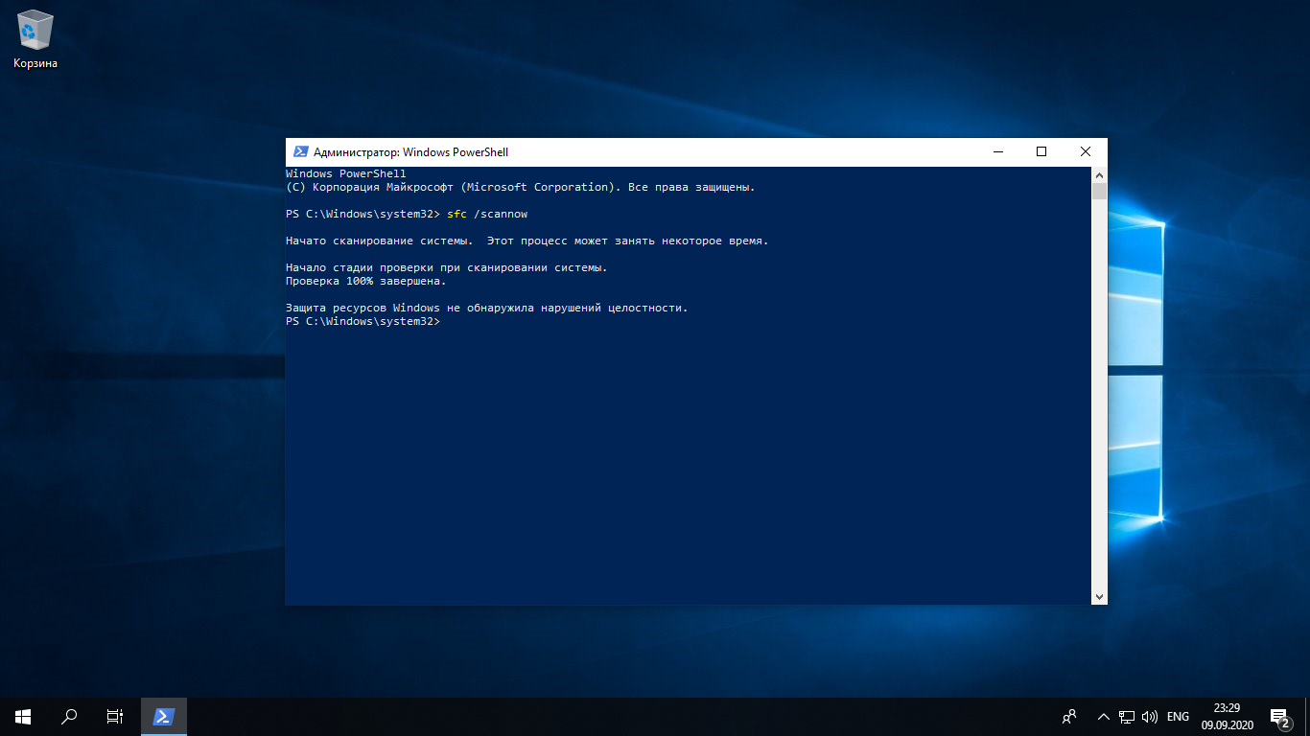Activate the PowerShell taskbar button
The height and width of the screenshot is (736, 1310).
(x=164, y=716)
